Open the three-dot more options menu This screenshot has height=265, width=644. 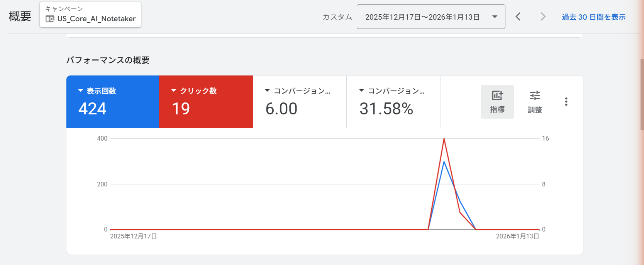tap(566, 102)
